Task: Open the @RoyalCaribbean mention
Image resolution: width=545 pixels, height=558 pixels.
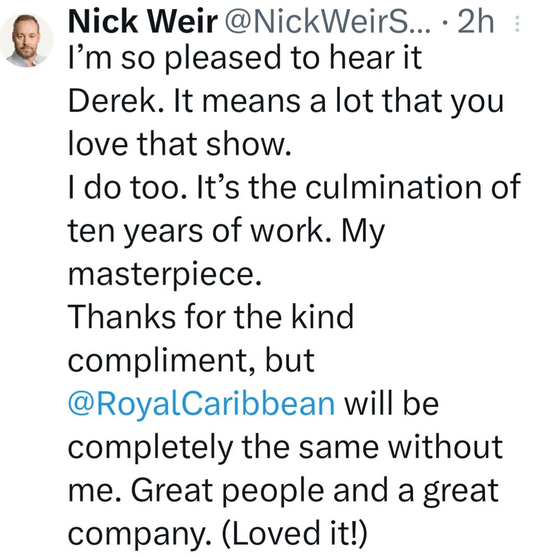Action: [x=201, y=404]
